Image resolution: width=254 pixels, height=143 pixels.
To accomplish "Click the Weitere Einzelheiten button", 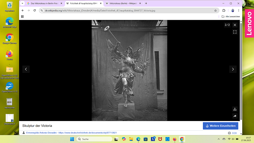I will coord(220,126).
